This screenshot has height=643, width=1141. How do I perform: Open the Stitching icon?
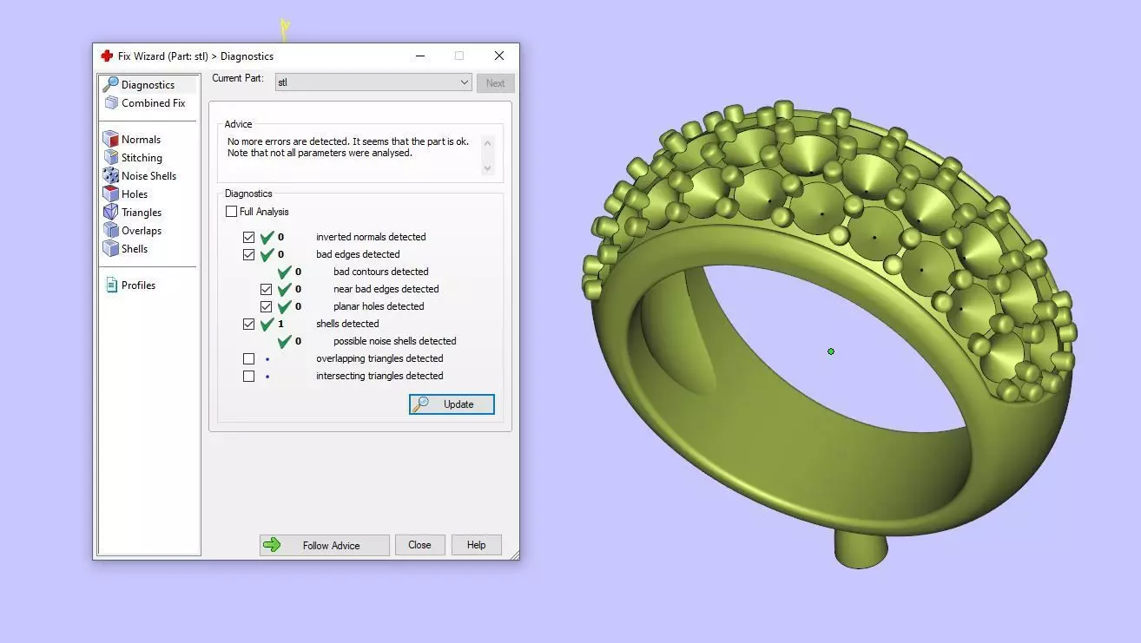click(x=110, y=157)
